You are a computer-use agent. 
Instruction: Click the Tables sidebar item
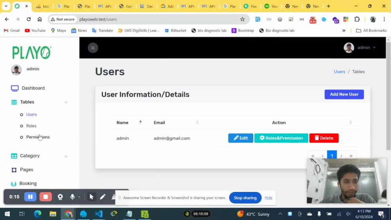tap(23, 102)
